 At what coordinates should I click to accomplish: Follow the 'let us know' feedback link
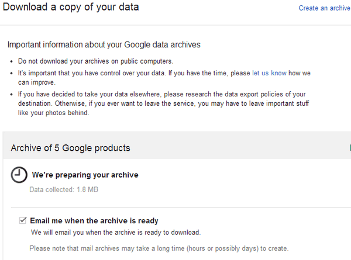(x=269, y=73)
